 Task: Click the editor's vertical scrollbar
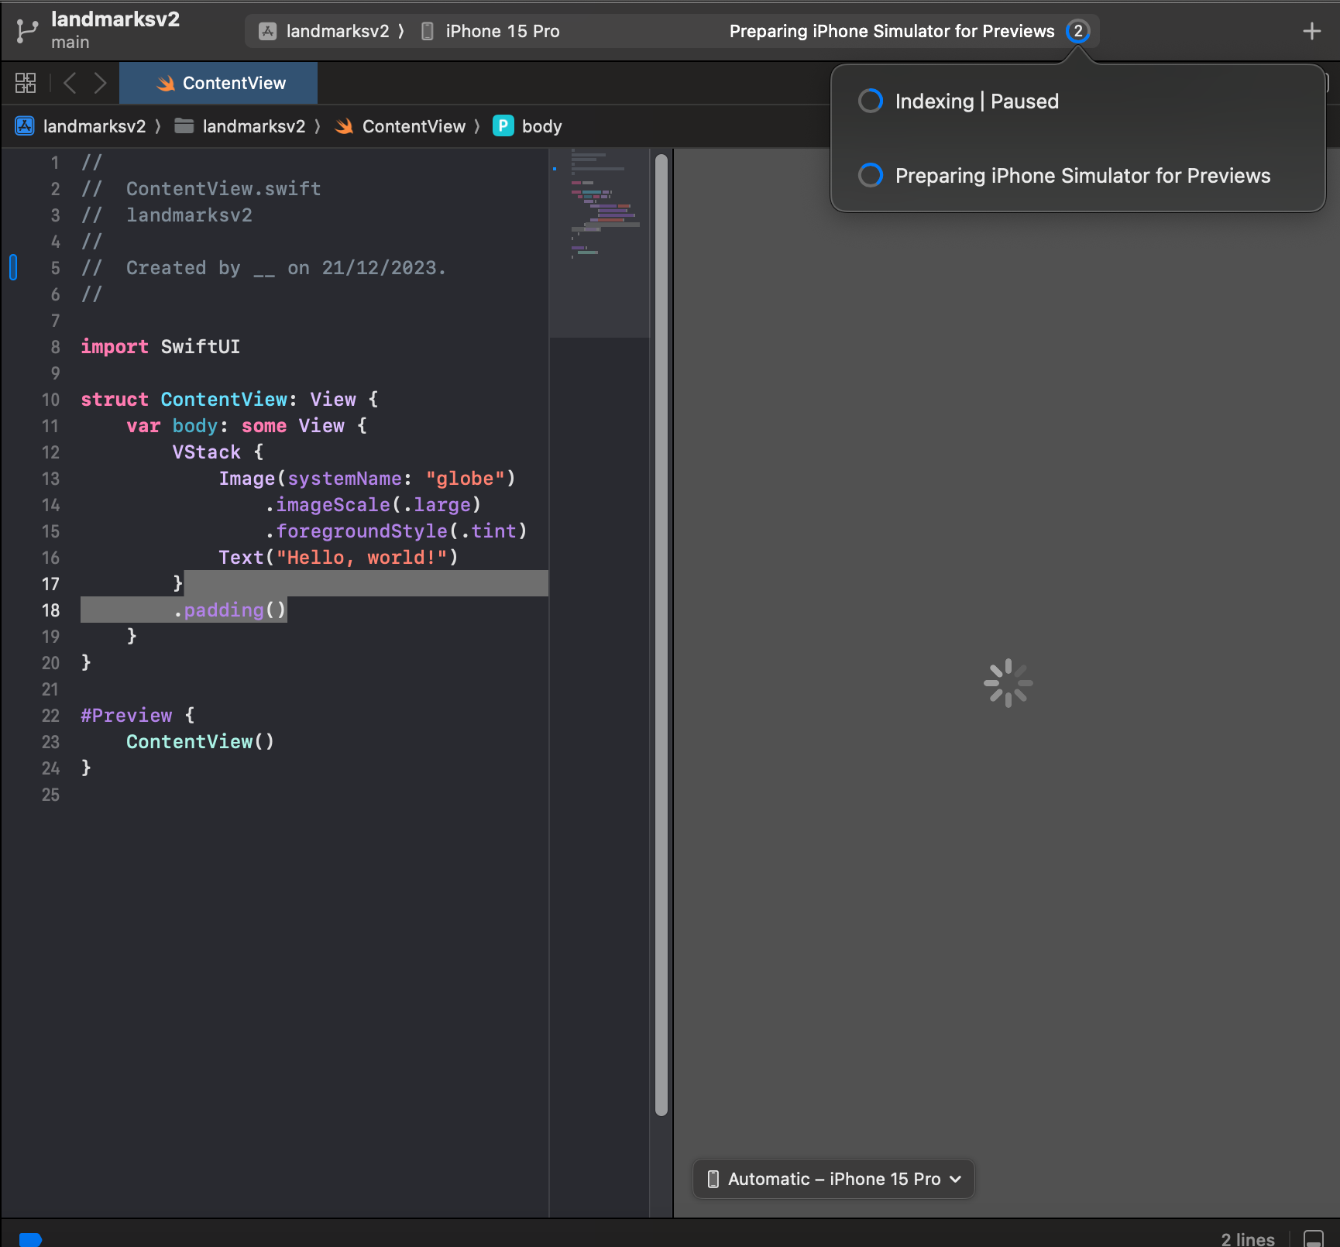[x=661, y=635]
